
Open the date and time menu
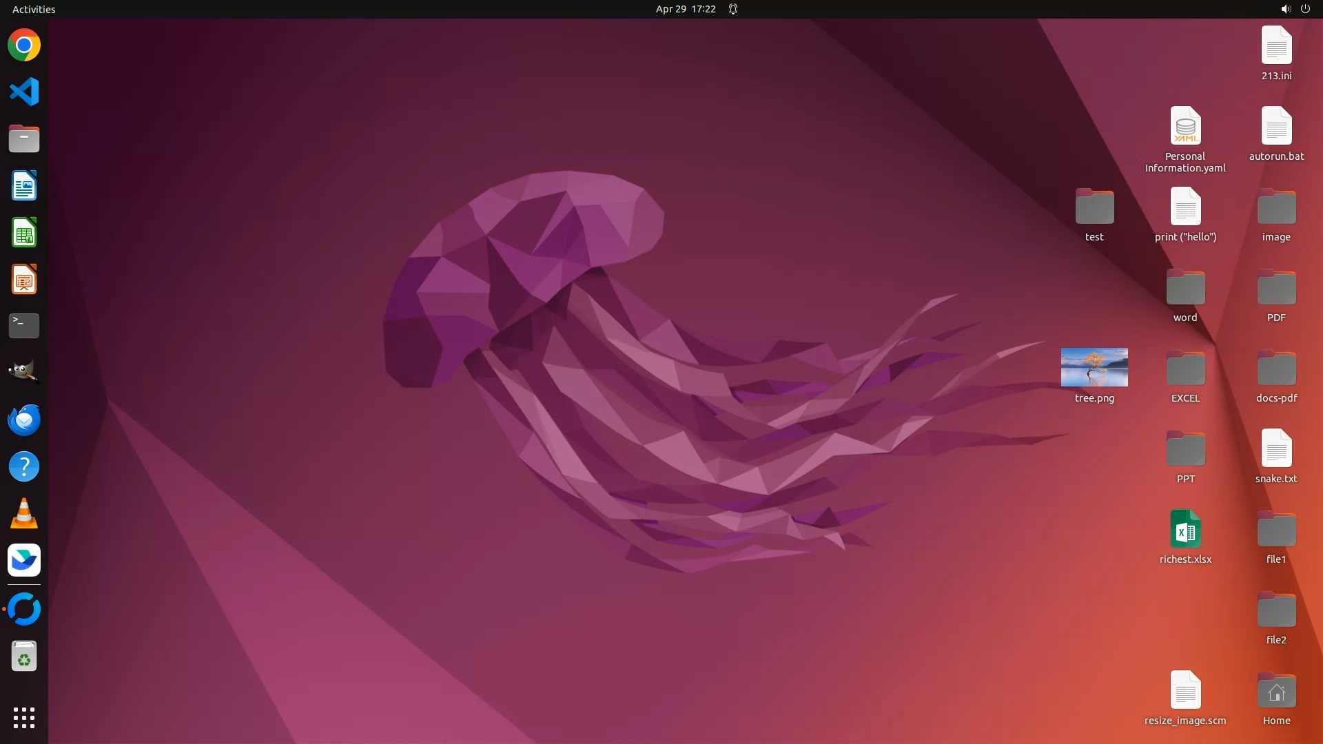click(685, 9)
